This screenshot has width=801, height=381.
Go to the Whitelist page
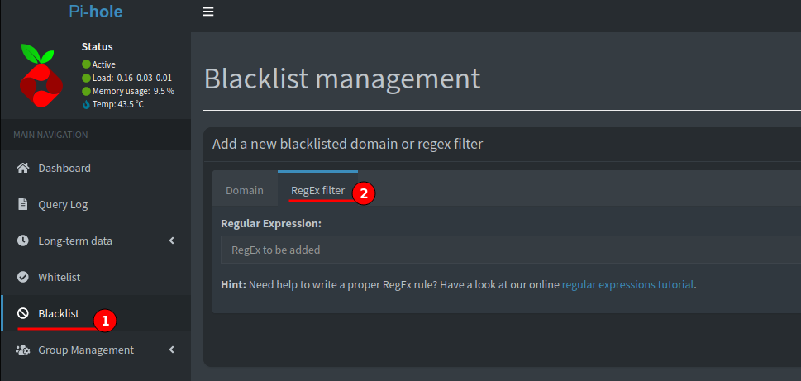coord(96,278)
